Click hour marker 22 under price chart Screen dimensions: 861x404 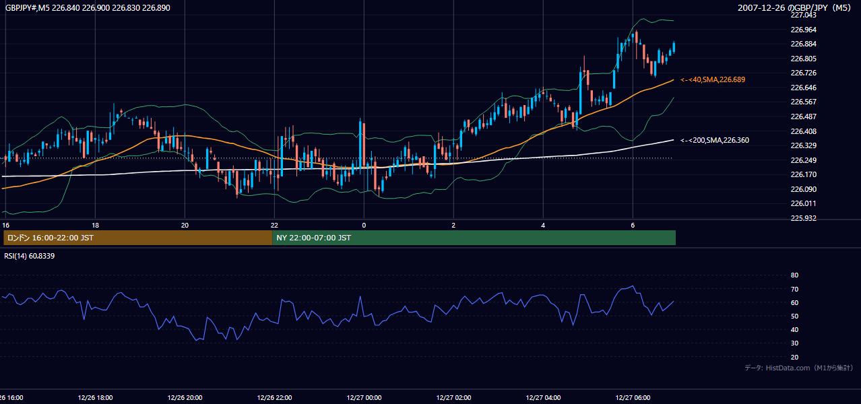[274, 224]
